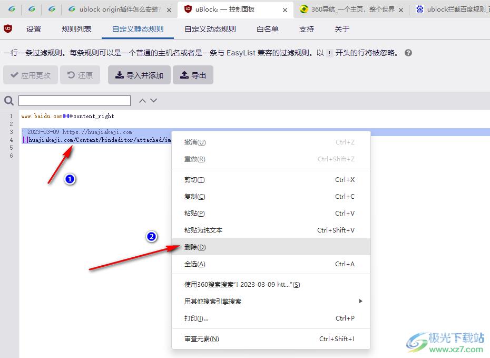The width and height of the screenshot is (490, 358).
Task: Choose 剪切(T) from context menu
Action: click(271, 180)
